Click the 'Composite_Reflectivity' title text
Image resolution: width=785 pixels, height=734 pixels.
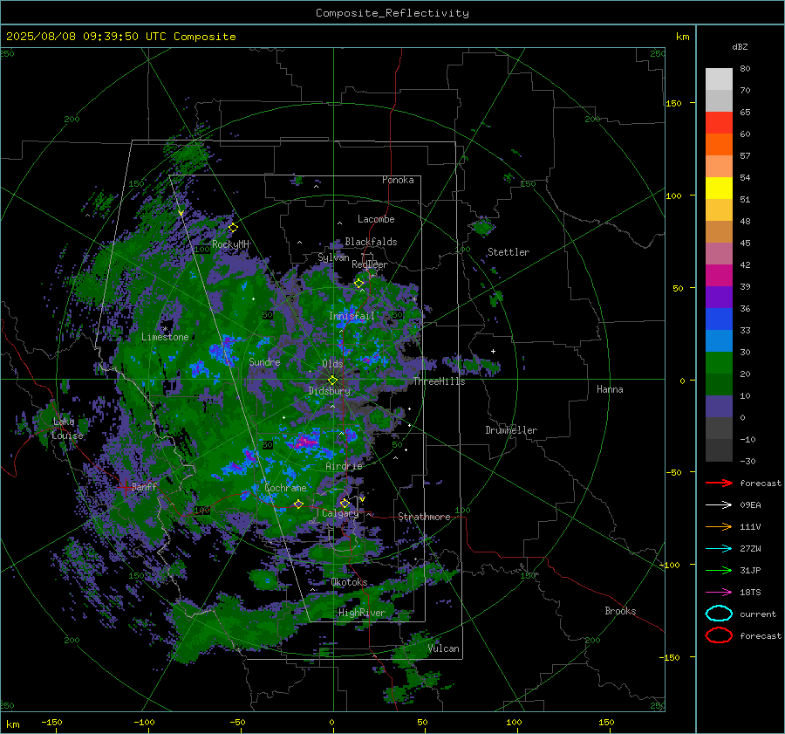tap(392, 13)
